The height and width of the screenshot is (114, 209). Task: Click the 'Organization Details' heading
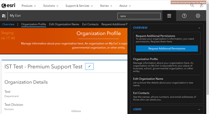pyautogui.click(x=26, y=82)
